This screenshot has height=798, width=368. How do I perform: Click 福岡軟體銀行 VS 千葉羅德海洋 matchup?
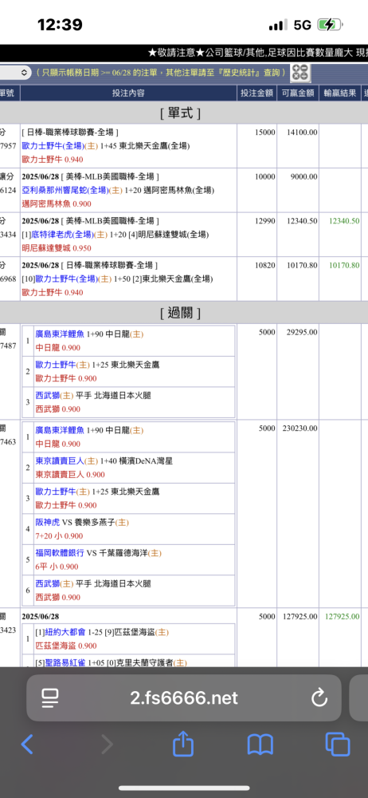click(x=98, y=553)
